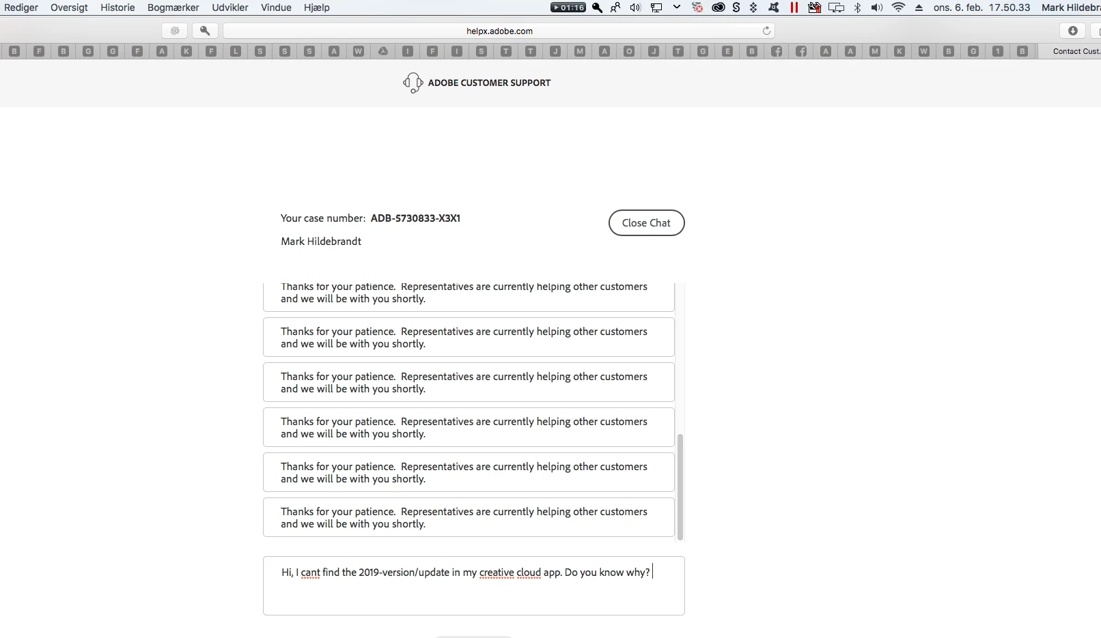Open the Wi-Fi menu bar icon
1101x638 pixels.
(899, 8)
